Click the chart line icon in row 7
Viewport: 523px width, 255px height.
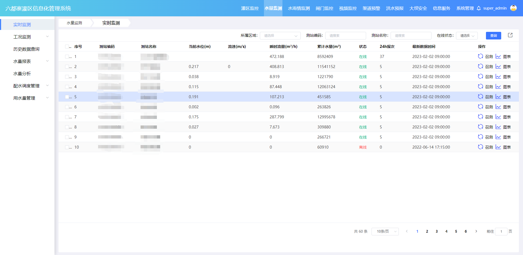[x=498, y=117]
